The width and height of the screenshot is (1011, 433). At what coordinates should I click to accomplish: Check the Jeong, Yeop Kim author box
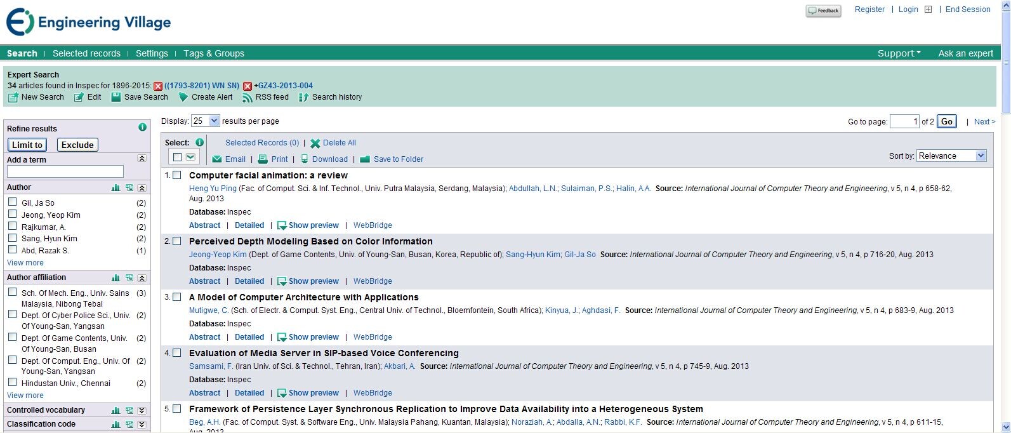tap(12, 214)
